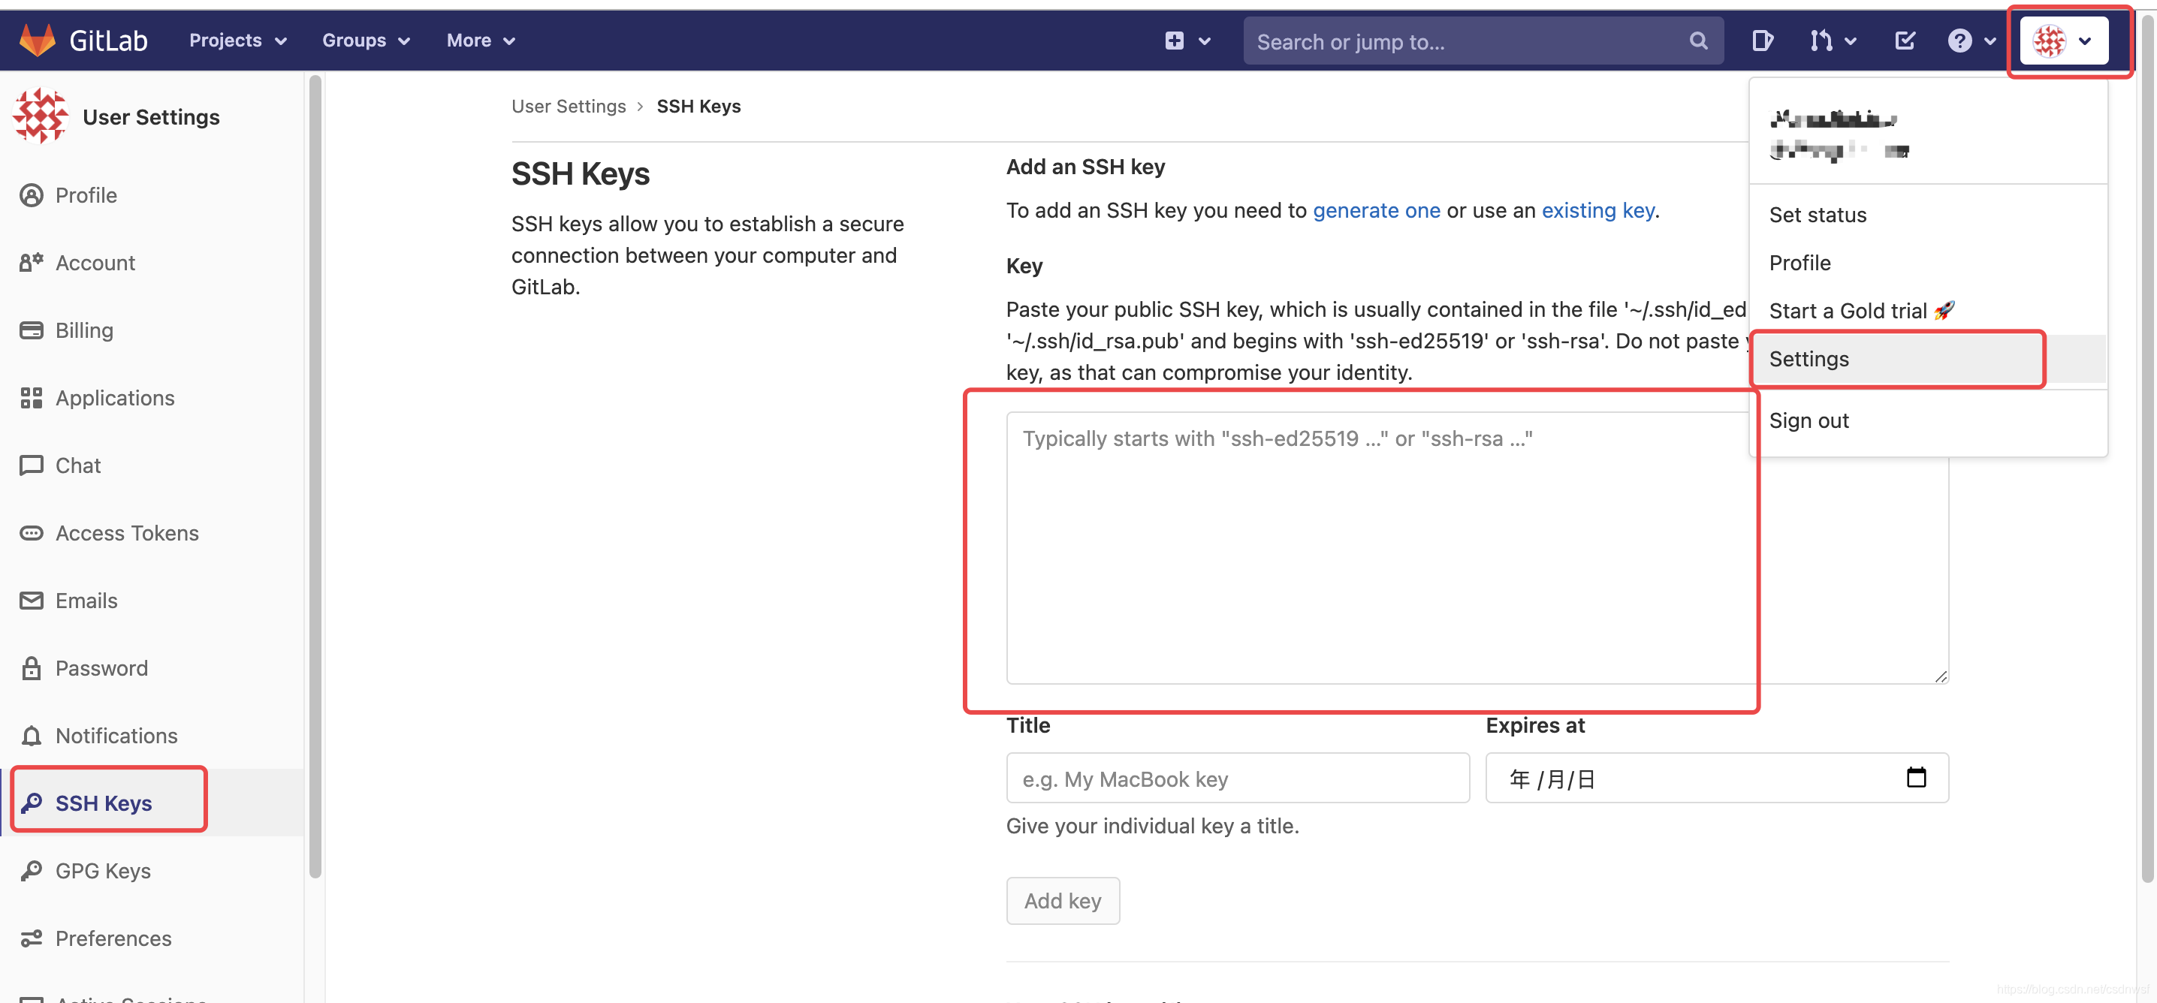Open the Access Tokens sidebar item

[x=126, y=532]
